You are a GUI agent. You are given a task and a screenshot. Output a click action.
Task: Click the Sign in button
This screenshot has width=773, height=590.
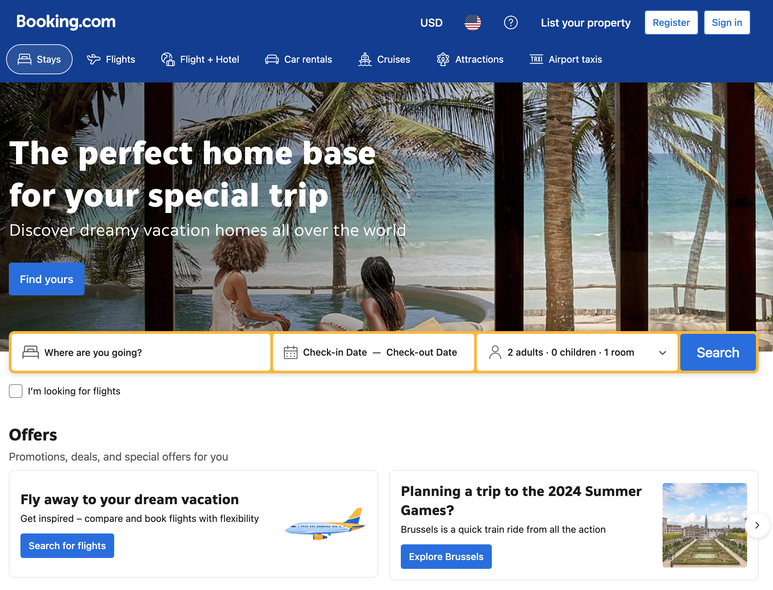pos(727,22)
